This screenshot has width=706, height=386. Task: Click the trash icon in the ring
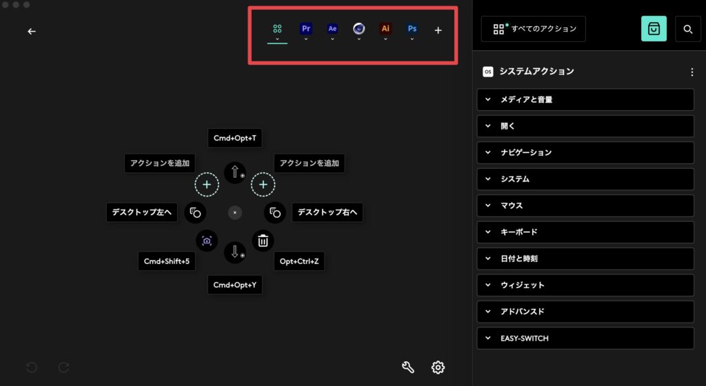coord(263,241)
